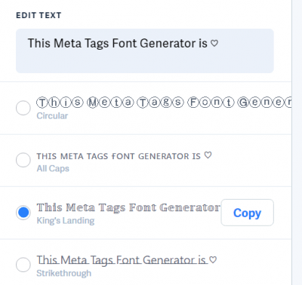
Task: Click the 'All Caps' style name label
Action: point(53,168)
